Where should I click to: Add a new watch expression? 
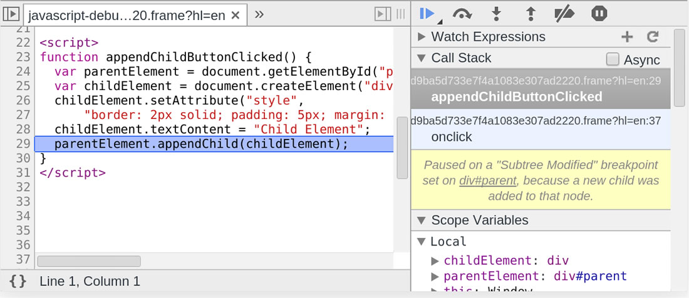point(627,37)
